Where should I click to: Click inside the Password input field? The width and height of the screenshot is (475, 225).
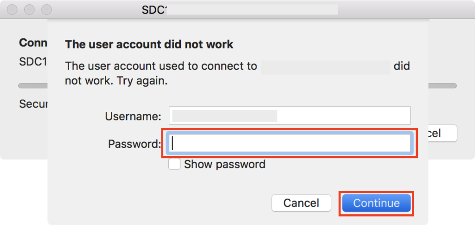pos(290,144)
